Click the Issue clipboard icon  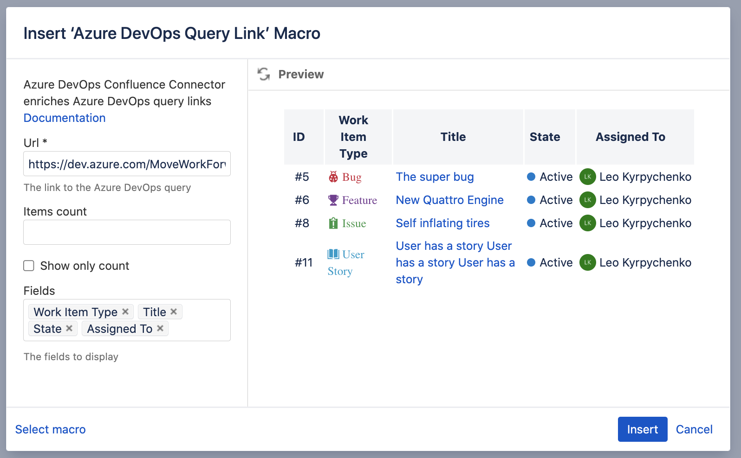(333, 223)
